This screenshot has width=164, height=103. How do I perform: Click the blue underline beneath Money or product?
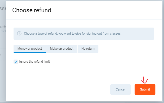click(x=30, y=53)
